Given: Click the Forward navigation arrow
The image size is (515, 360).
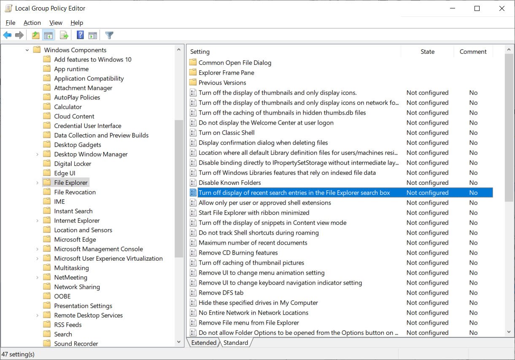Looking at the screenshot, I should pos(19,35).
